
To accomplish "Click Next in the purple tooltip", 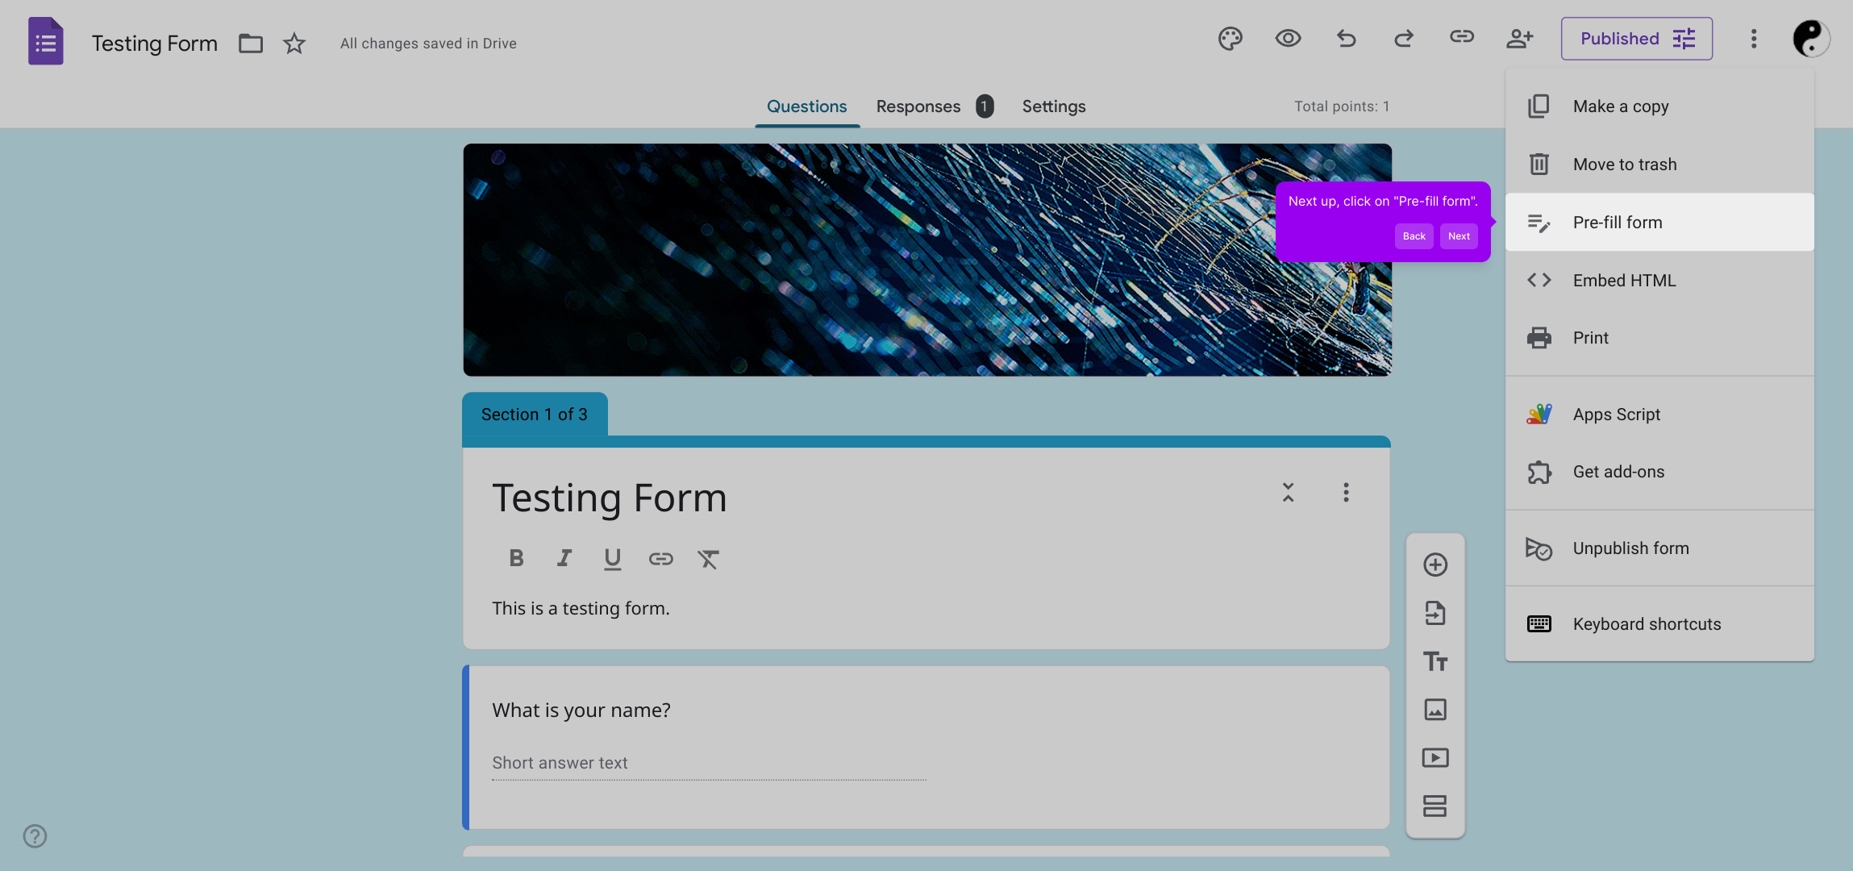I will (x=1459, y=236).
